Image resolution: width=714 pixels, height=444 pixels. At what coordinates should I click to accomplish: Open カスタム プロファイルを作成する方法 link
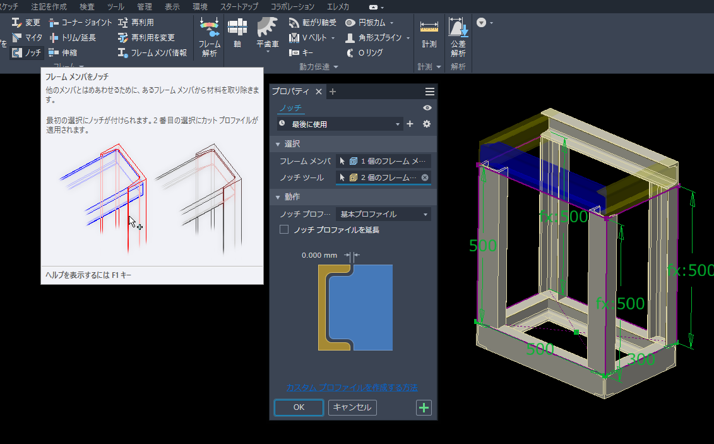pyautogui.click(x=352, y=387)
